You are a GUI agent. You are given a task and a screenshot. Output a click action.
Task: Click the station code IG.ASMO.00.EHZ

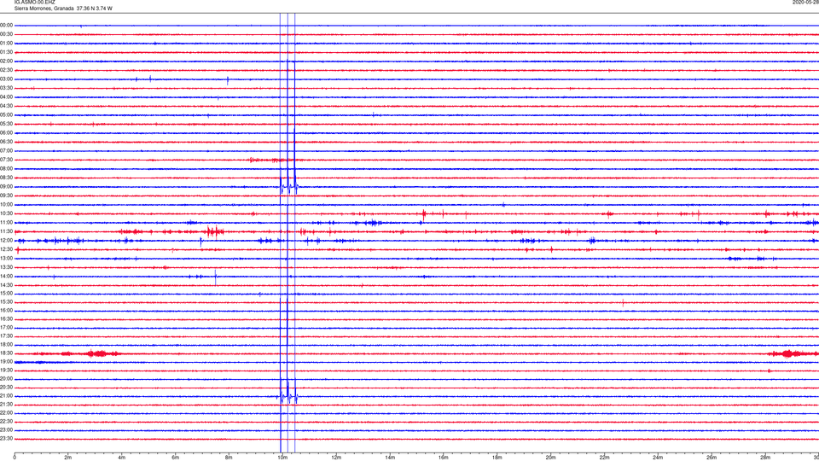(34, 3)
